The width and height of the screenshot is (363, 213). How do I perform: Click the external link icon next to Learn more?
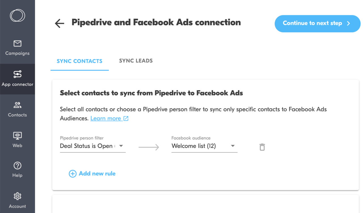[x=126, y=118]
